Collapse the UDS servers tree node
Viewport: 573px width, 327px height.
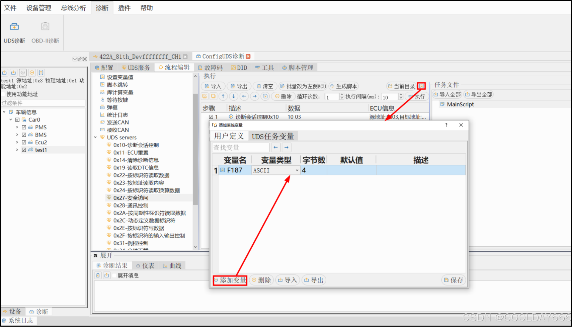96,138
